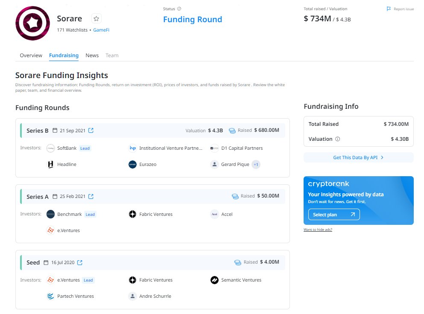Viewport: 424px width, 314px height.
Task: Click Get This Data By API button
Action: click(359, 157)
